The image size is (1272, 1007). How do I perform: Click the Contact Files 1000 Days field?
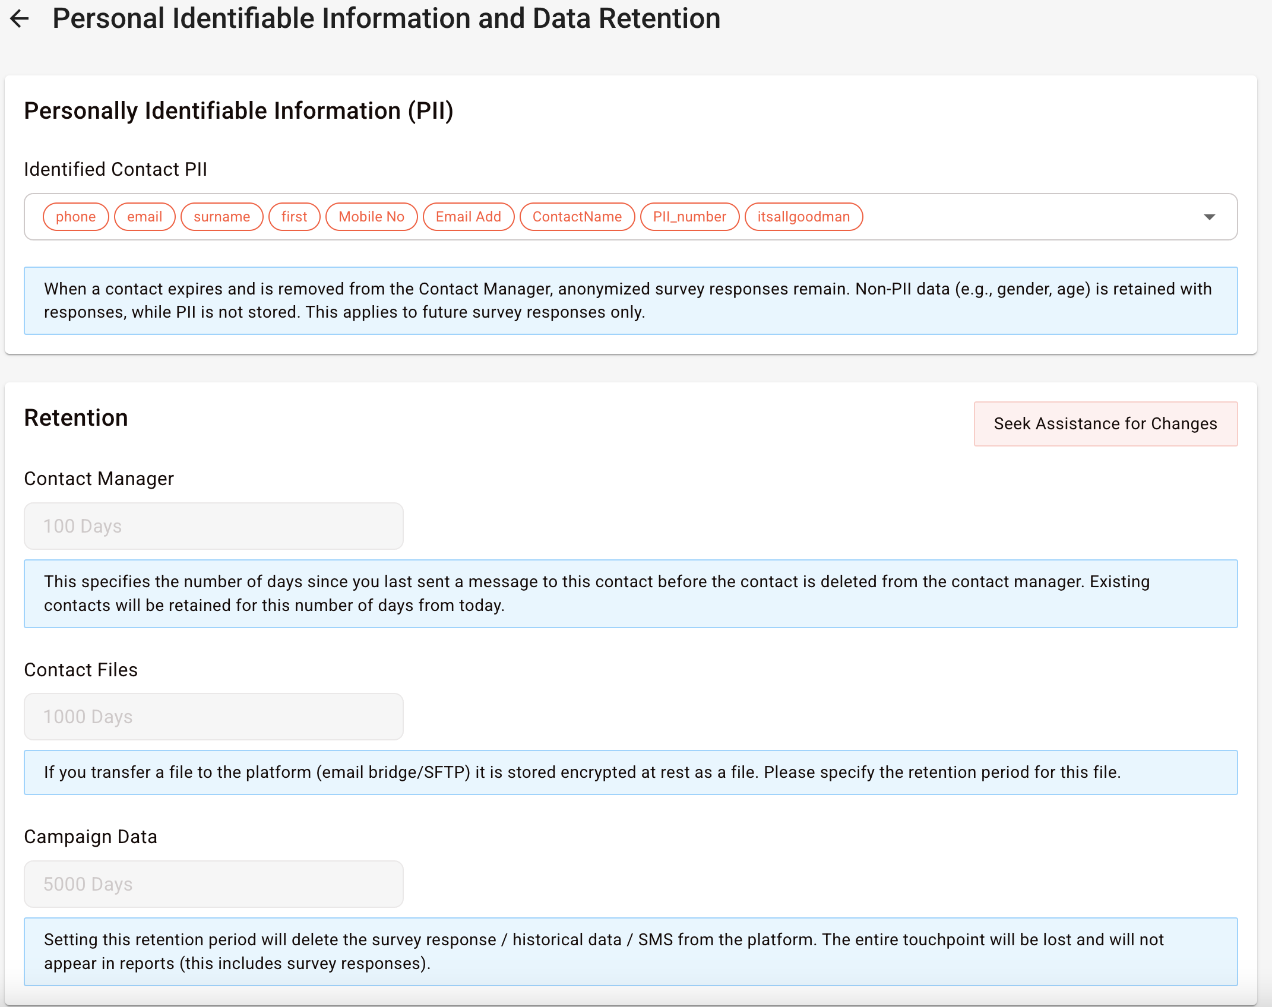(214, 717)
